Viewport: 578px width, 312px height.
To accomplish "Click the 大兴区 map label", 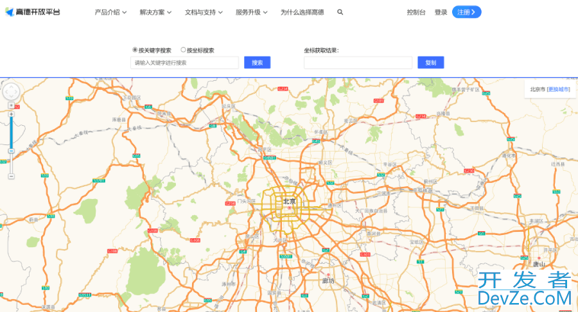I will (x=280, y=240).
